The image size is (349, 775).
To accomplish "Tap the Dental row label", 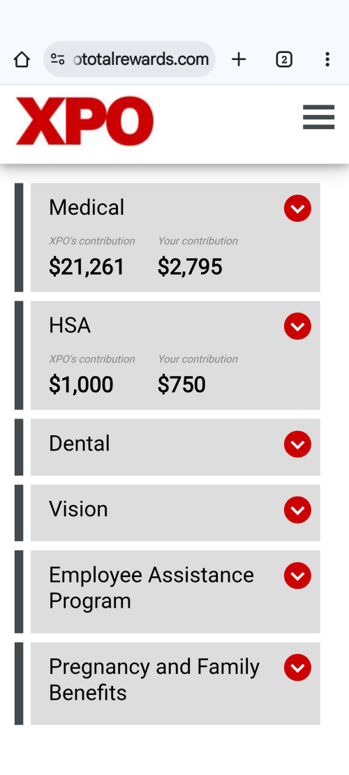I will [x=79, y=444].
